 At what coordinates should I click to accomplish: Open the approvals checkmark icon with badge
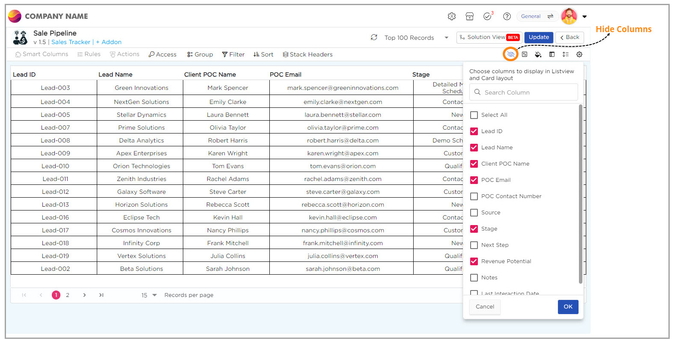tap(487, 16)
